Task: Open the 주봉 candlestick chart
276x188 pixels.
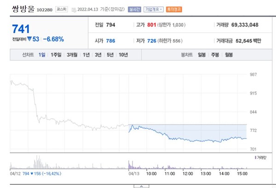Action: pyautogui.click(x=215, y=55)
